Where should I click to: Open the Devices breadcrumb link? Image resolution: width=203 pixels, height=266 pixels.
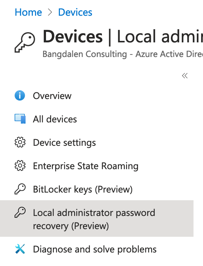pos(75,12)
